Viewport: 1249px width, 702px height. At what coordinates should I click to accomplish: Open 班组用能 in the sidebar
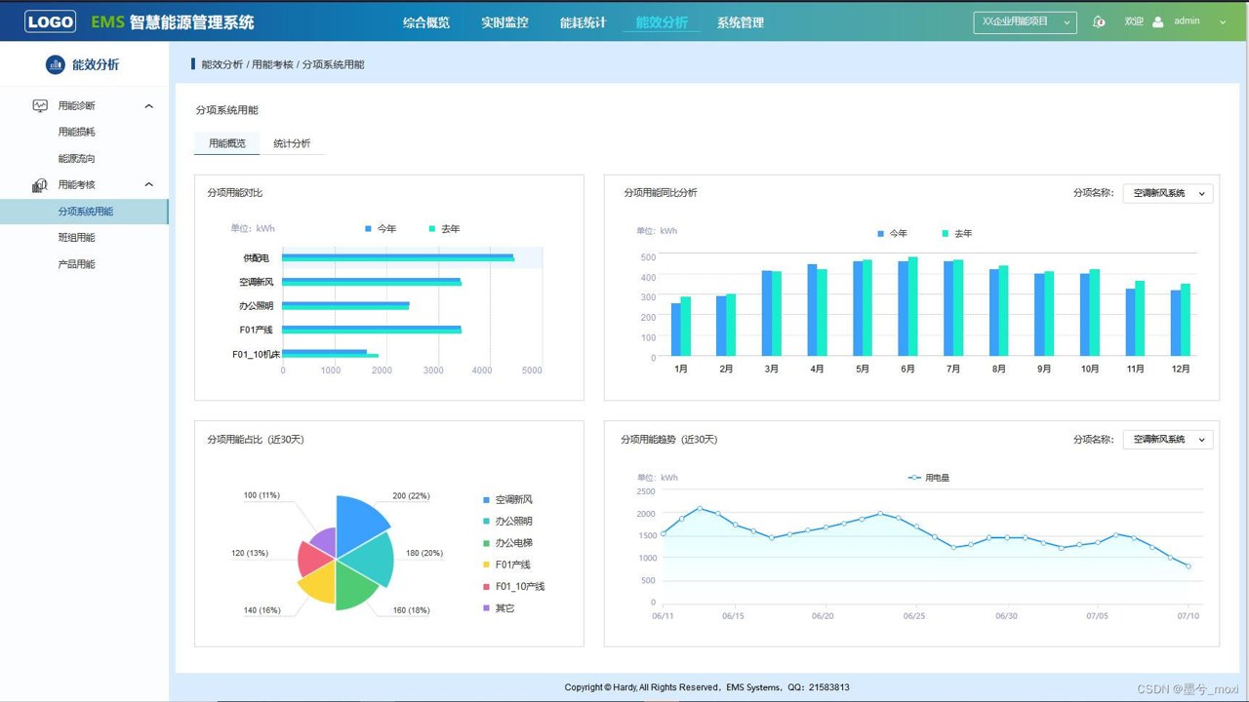pyautogui.click(x=77, y=238)
